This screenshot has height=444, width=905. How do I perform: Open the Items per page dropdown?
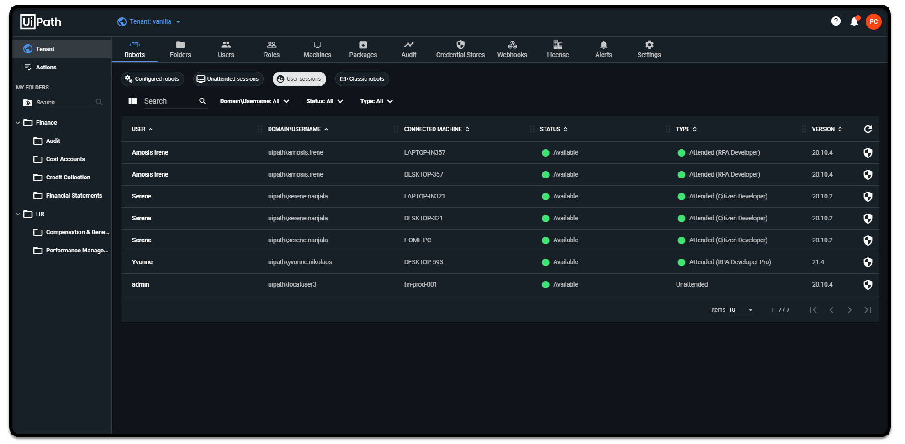[741, 310]
